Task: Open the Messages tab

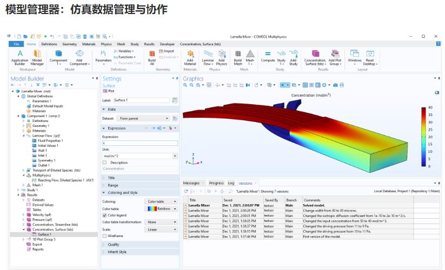Action: [x=191, y=183]
